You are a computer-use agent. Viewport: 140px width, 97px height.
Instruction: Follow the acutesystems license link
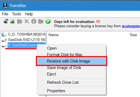click(131, 26)
